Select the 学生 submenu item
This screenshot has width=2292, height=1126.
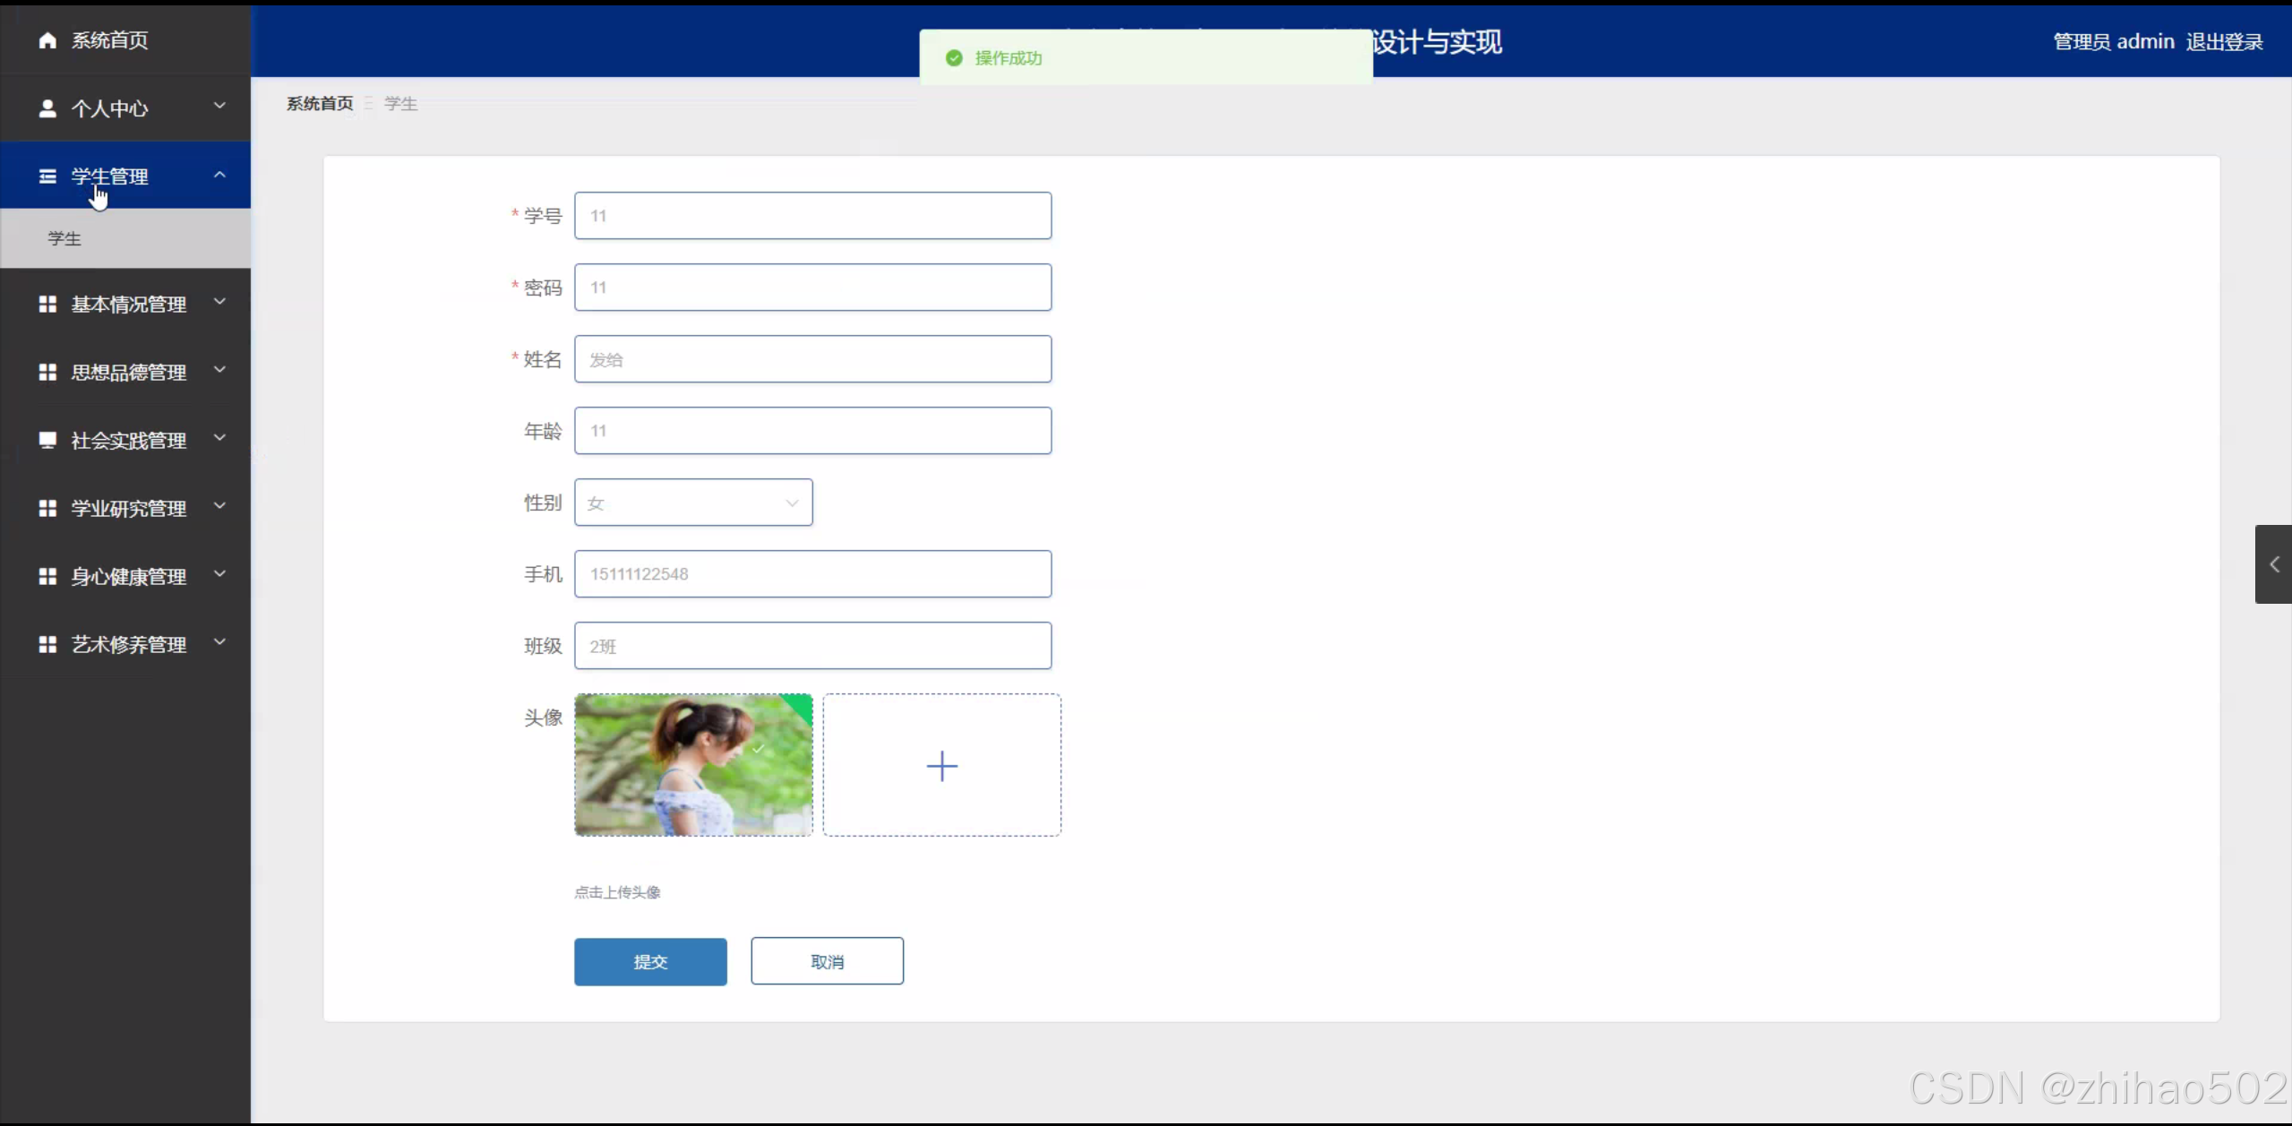click(64, 238)
